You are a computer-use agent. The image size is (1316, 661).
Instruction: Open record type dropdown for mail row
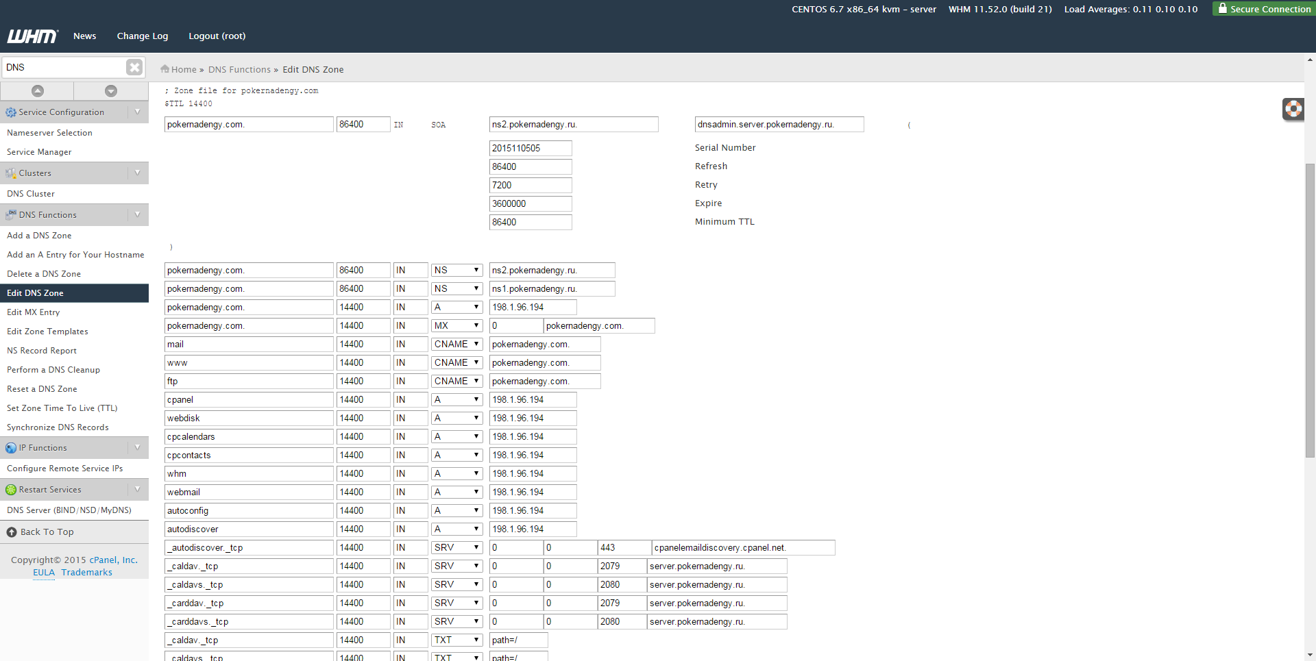456,345
